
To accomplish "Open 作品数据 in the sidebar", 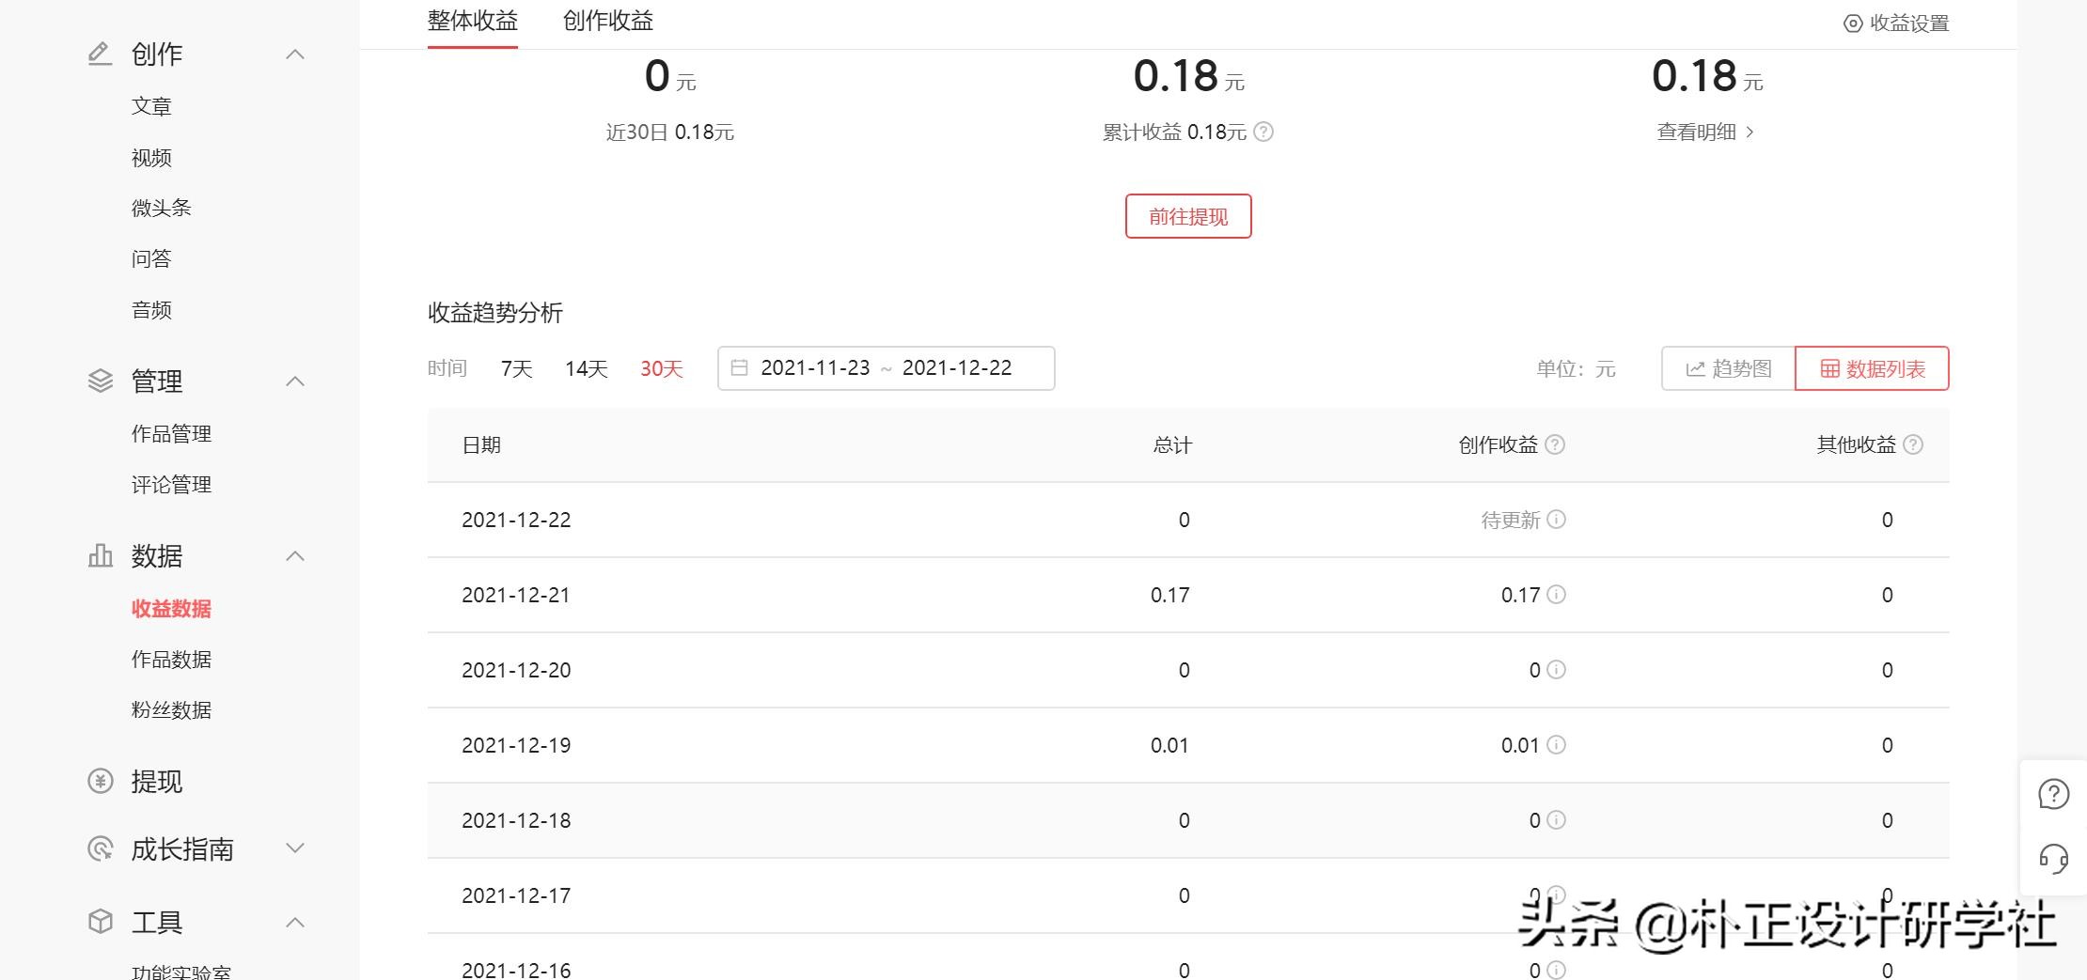I will (171, 660).
